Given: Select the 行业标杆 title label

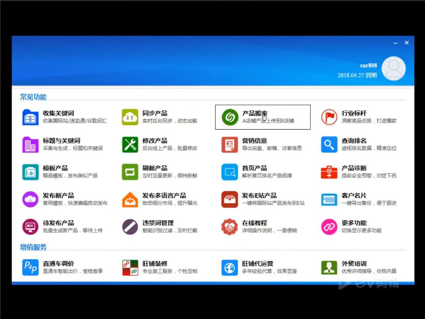Looking at the screenshot, I should tap(354, 113).
